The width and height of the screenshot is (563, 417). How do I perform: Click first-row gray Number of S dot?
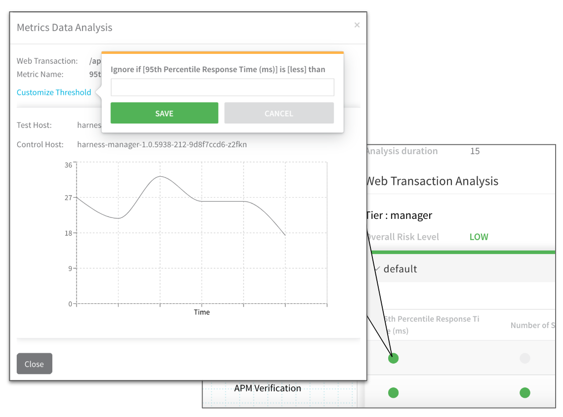(524, 358)
